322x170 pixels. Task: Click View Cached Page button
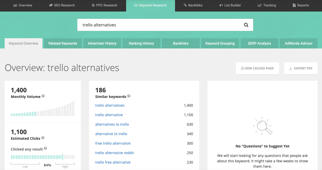point(257,68)
